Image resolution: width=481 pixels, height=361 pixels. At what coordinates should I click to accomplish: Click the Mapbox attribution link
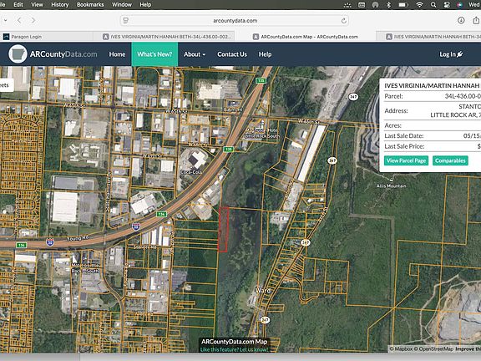pos(401,349)
